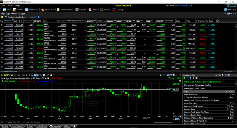Open the WatchLists toolbar icon
Viewport: 237px width, 128px height.
pyautogui.click(x=27, y=10)
